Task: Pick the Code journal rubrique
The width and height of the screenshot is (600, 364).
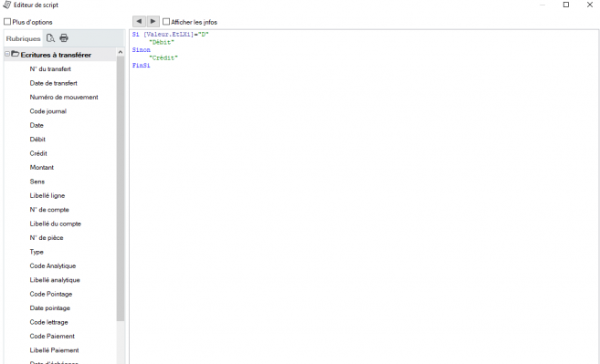Action: click(48, 111)
